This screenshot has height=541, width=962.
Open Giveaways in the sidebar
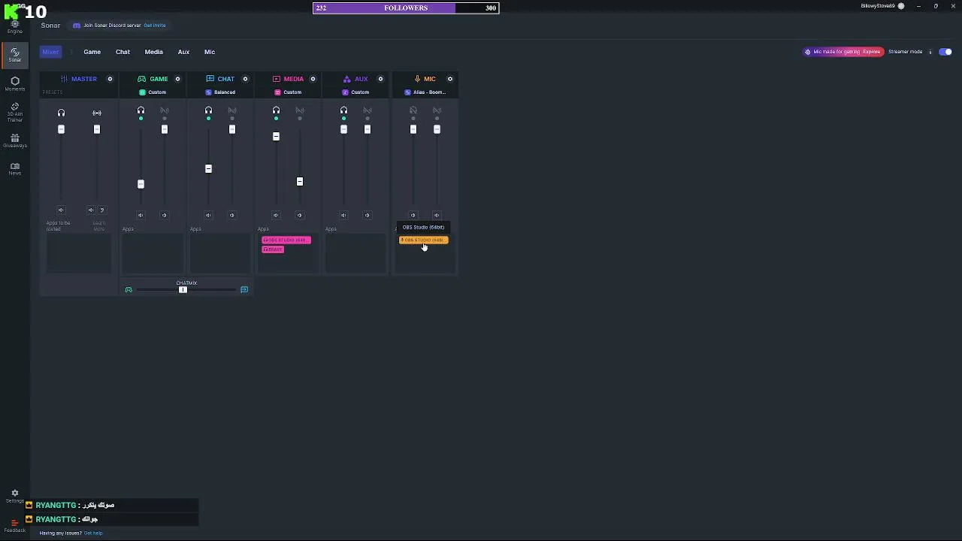(x=14, y=141)
